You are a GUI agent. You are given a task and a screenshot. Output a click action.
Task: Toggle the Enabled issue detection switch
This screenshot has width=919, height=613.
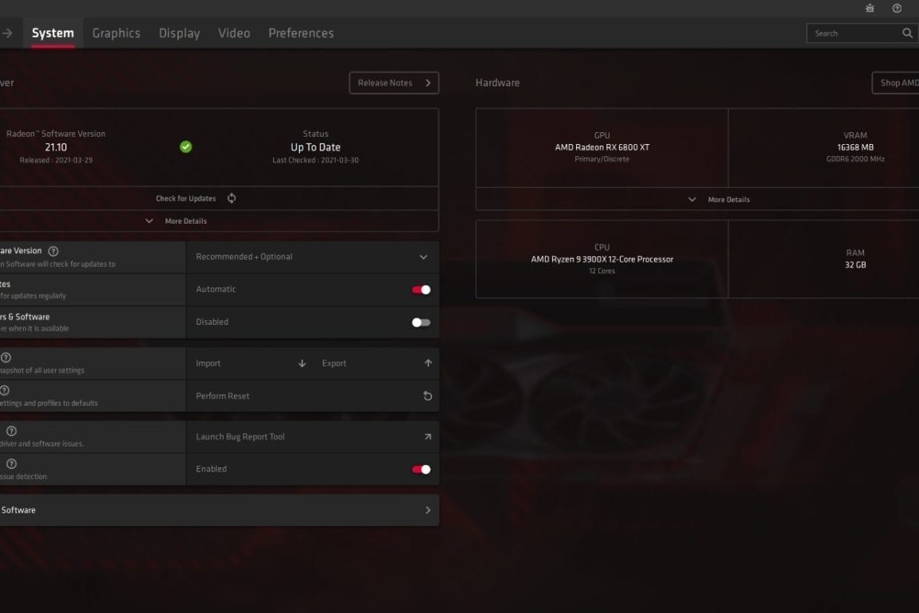(421, 469)
